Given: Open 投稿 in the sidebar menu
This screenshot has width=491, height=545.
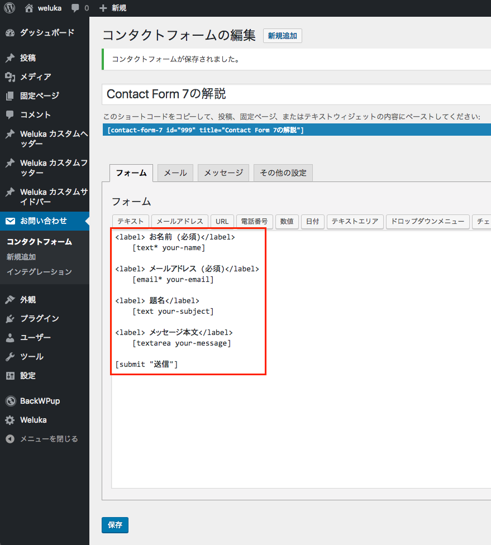Looking at the screenshot, I should coord(28,58).
